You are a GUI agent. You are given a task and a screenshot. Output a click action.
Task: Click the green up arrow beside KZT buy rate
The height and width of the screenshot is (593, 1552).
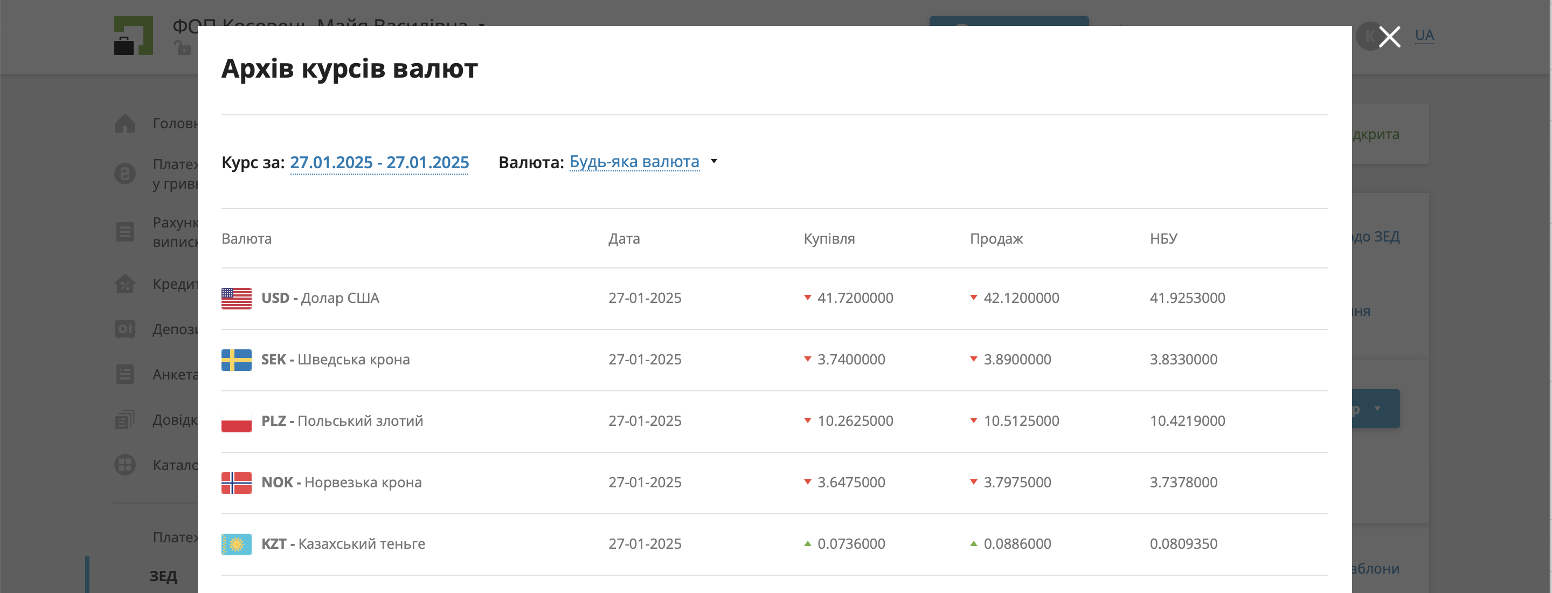(x=807, y=543)
